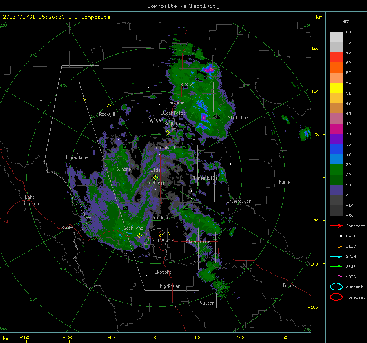The width and height of the screenshot is (367, 343).
Task: Click the Blackfalds city label
Action: [x=173, y=113]
